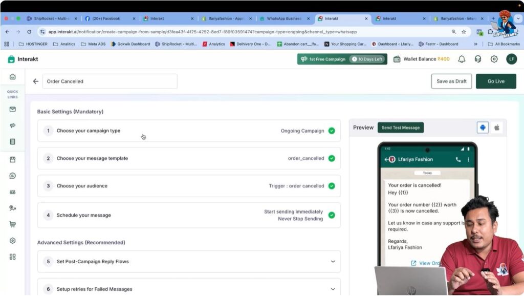
Task: Open the Campaigns megaphone icon in sidebar
Action: [13, 125]
